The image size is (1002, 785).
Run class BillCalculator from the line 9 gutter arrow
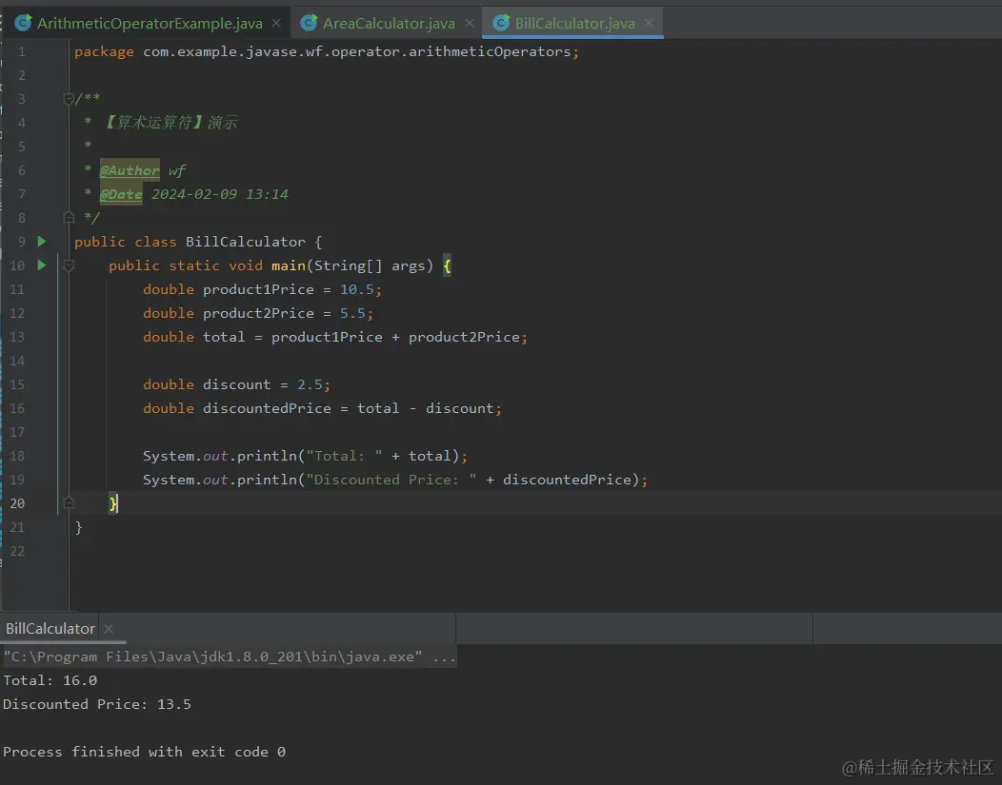click(x=42, y=242)
